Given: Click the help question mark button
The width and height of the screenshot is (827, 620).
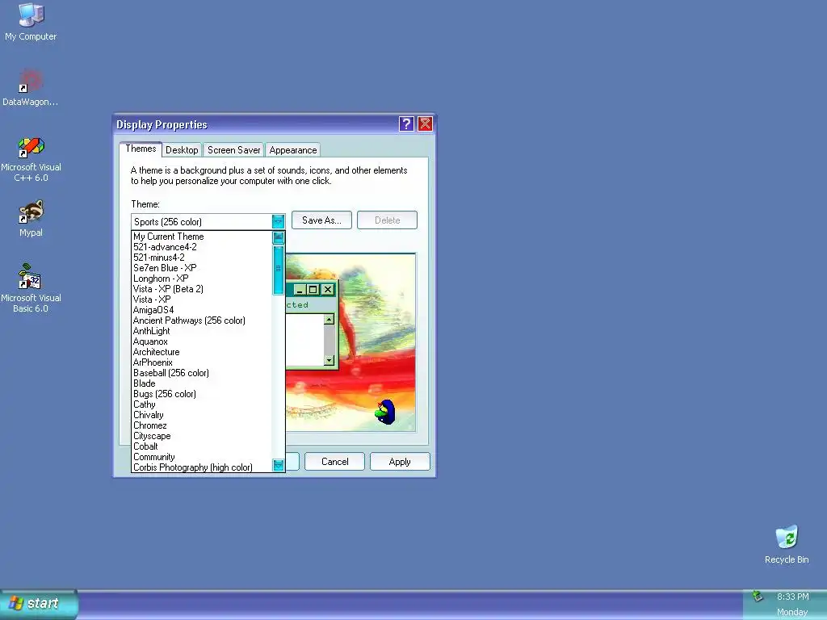Looking at the screenshot, I should (406, 124).
